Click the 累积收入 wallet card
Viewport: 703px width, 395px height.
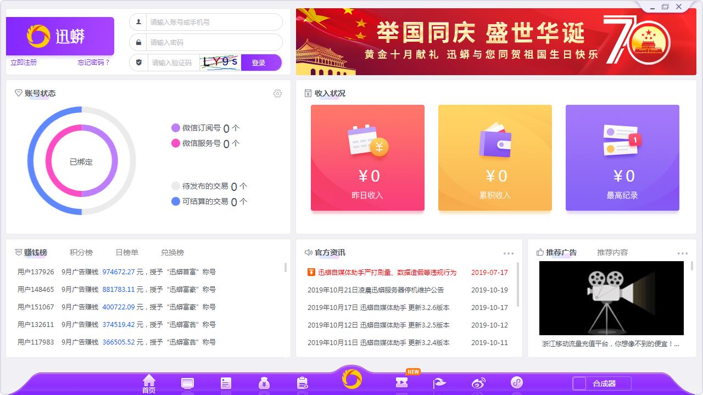pos(495,158)
